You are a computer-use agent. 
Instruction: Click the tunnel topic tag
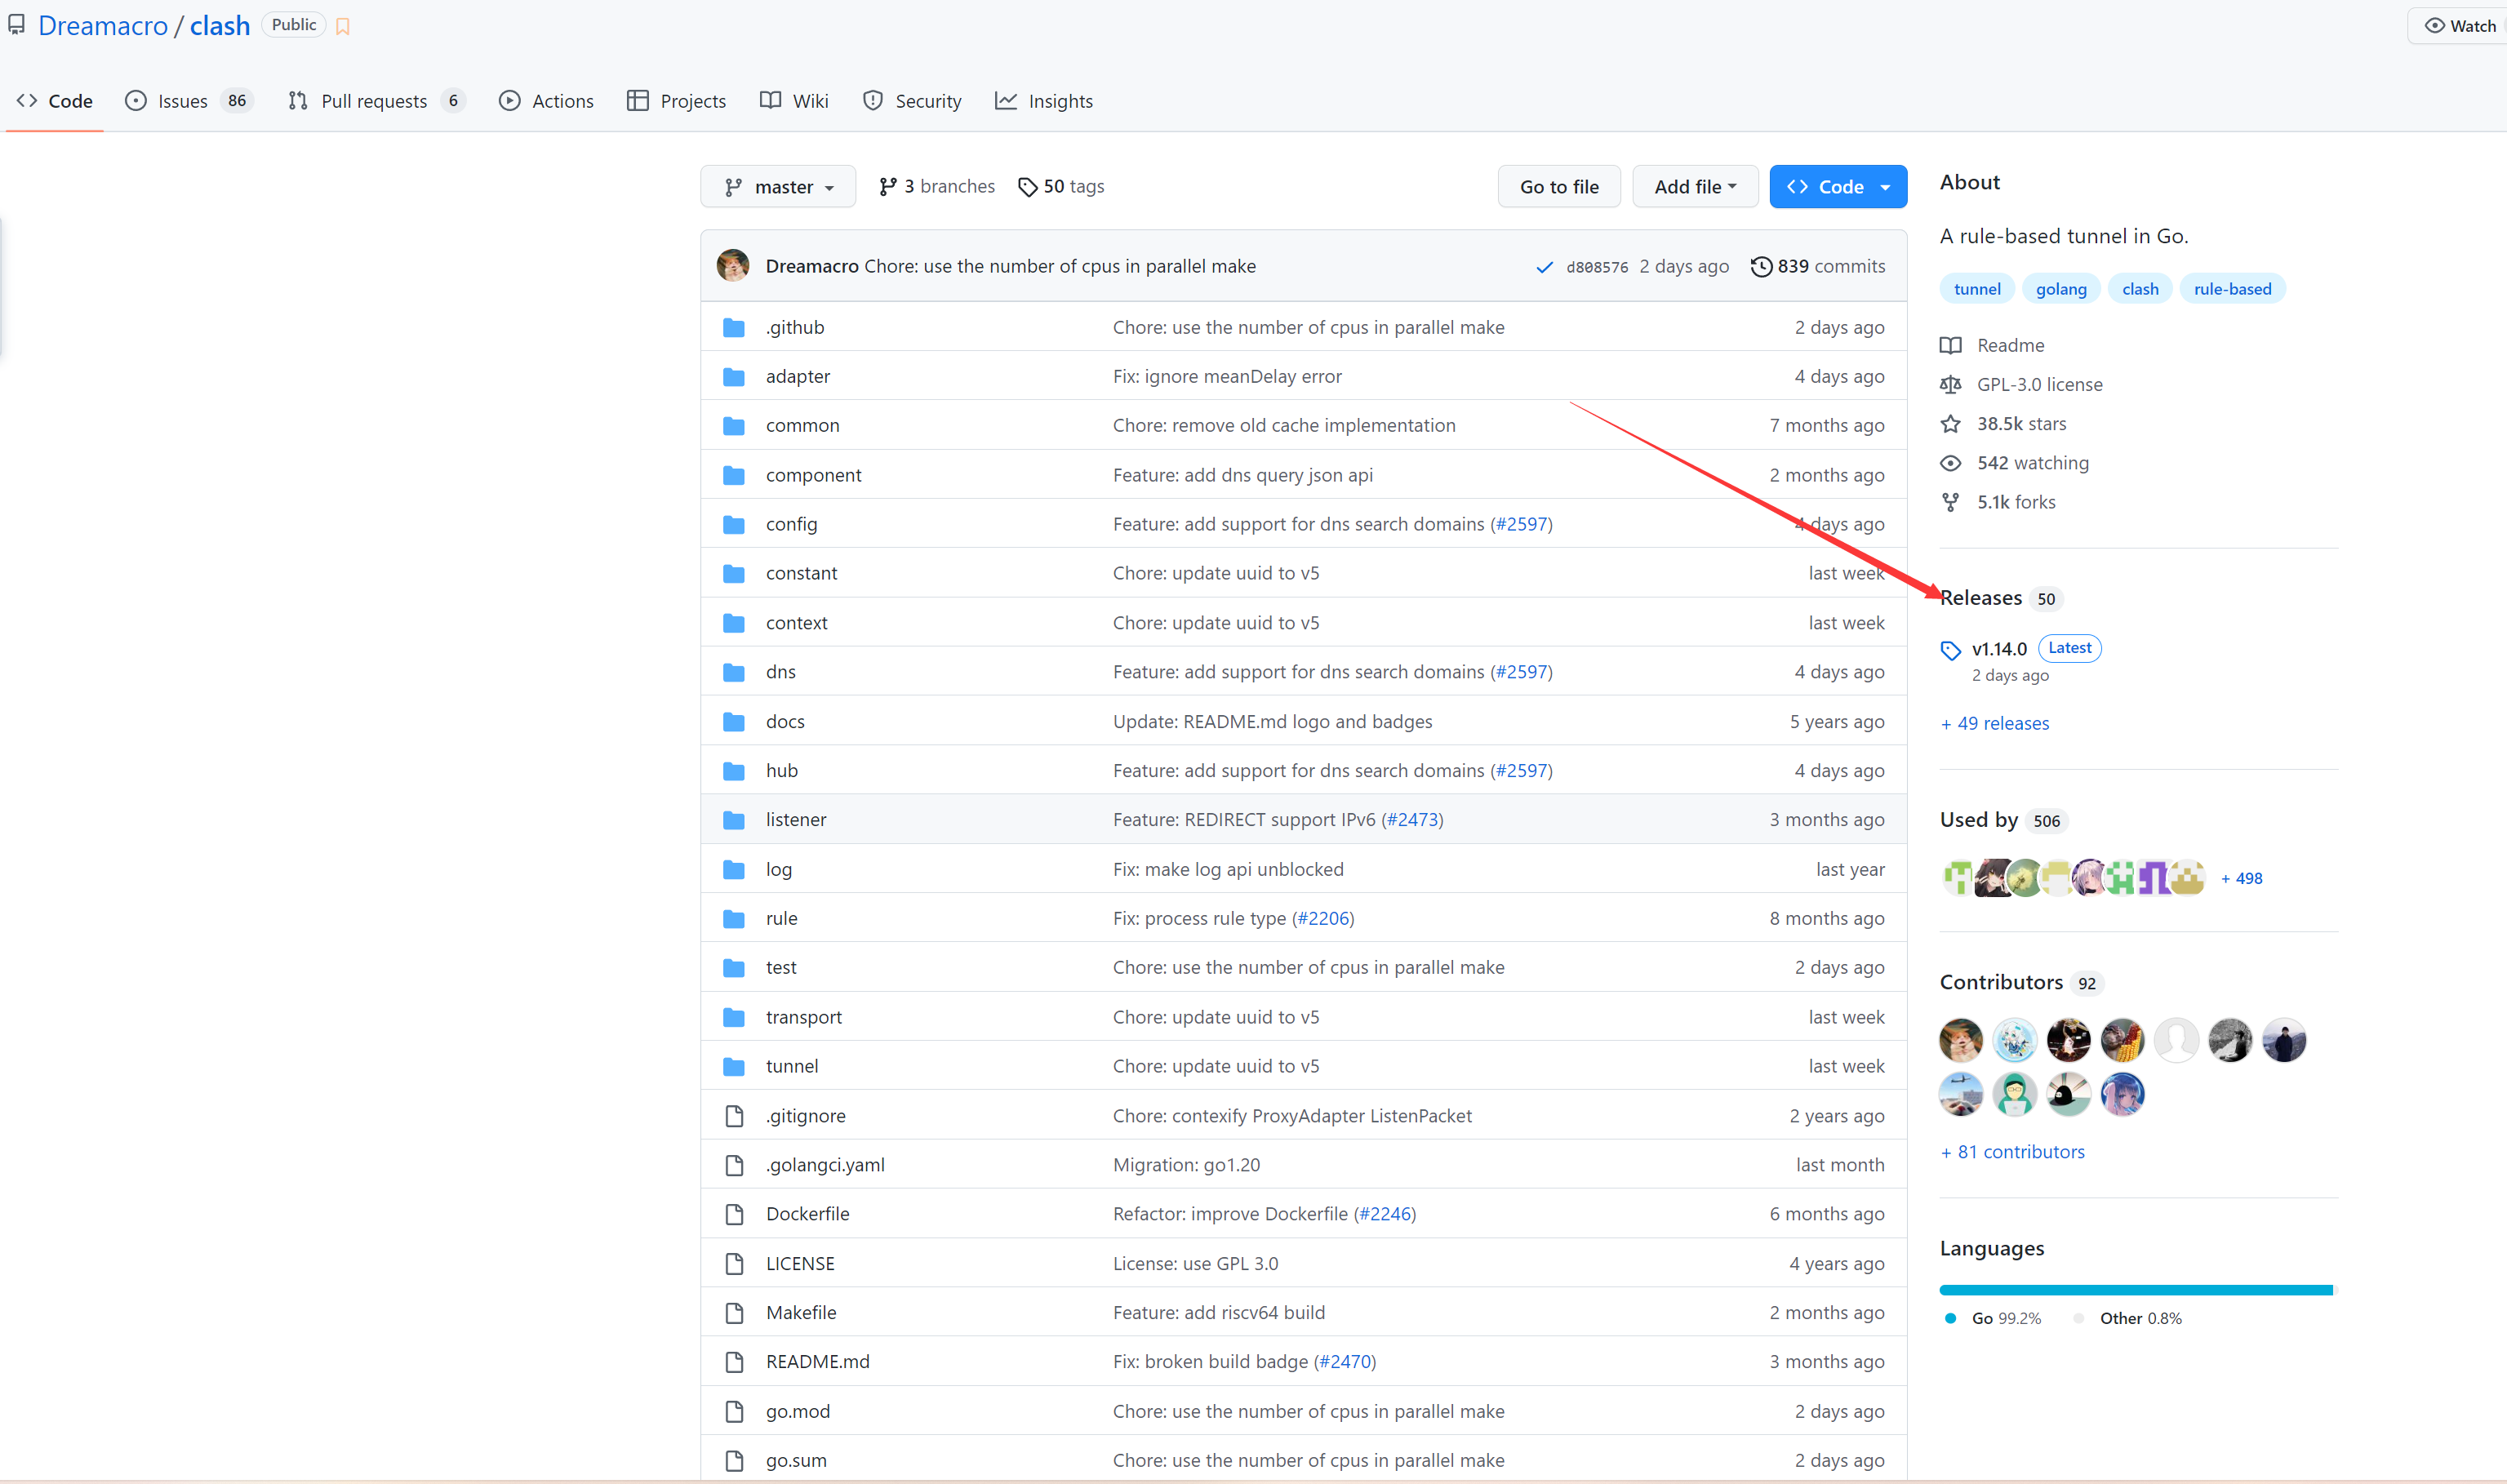(x=1977, y=289)
